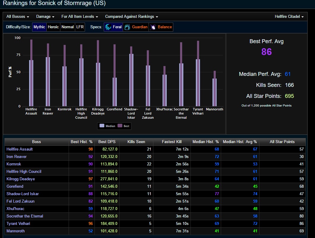The image size is (315, 238).
Task: Open the Kilrogg Deadeye boss link
Action: coord(21,179)
